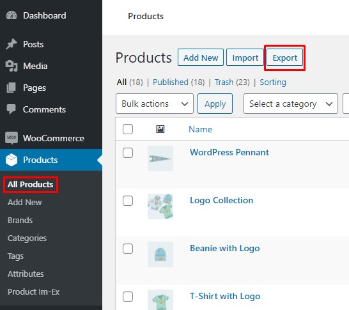Open WooCommerce menu item
349x310 pixels.
tap(51, 138)
